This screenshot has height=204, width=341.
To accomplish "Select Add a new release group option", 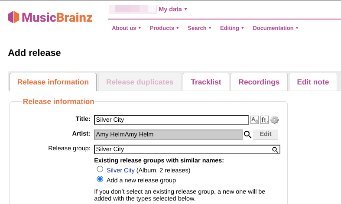I will click(100, 179).
